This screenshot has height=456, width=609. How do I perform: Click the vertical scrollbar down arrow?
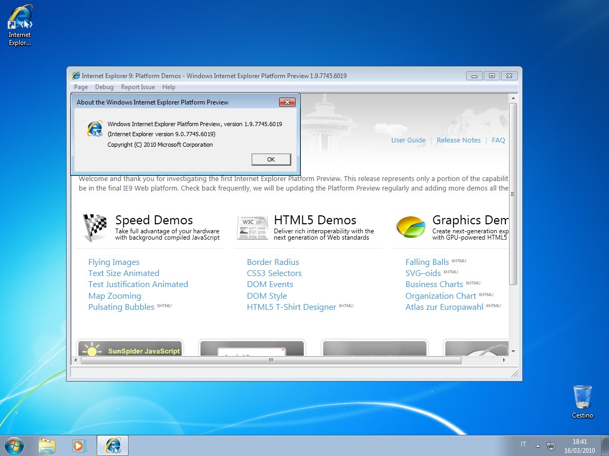click(513, 351)
